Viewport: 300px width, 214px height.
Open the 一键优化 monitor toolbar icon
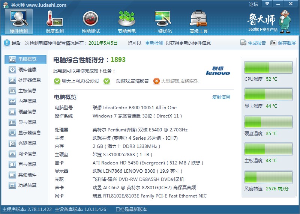163,22
